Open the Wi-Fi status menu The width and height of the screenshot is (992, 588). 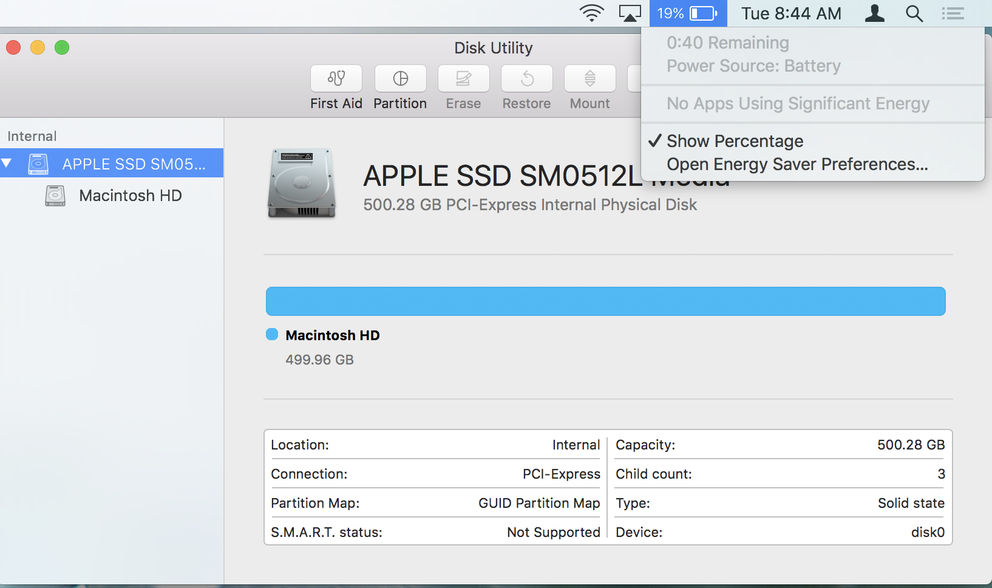tap(591, 13)
